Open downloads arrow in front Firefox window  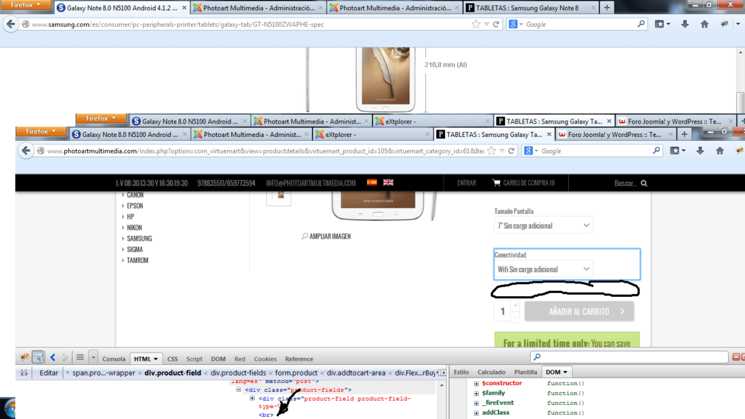700,151
